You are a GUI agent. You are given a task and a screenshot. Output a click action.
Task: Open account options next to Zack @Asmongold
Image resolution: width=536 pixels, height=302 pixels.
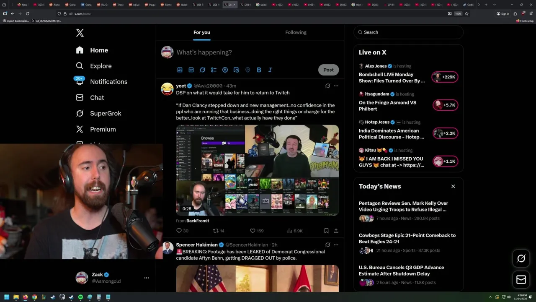[147, 278]
